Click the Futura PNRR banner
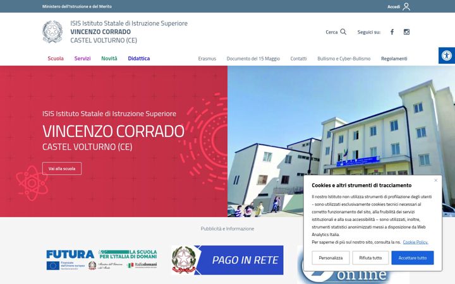455x284 pixels. [102, 260]
